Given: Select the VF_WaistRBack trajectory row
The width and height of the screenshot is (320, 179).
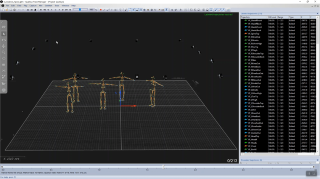Looking at the screenshot, I should (278, 24).
